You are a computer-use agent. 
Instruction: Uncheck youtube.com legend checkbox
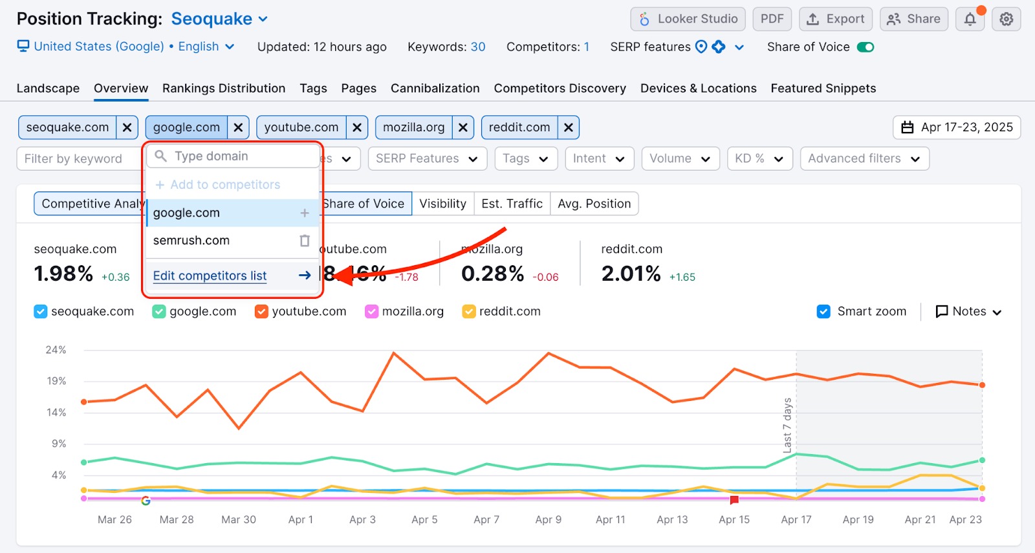(261, 312)
